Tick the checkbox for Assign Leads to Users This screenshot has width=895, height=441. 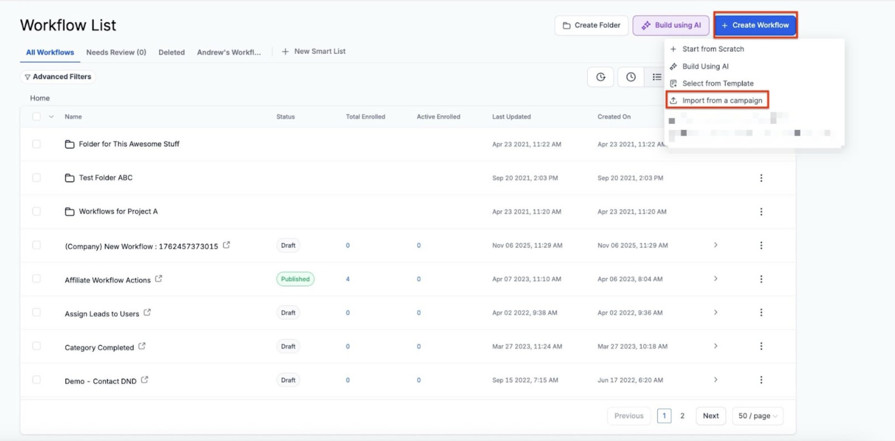pos(36,313)
